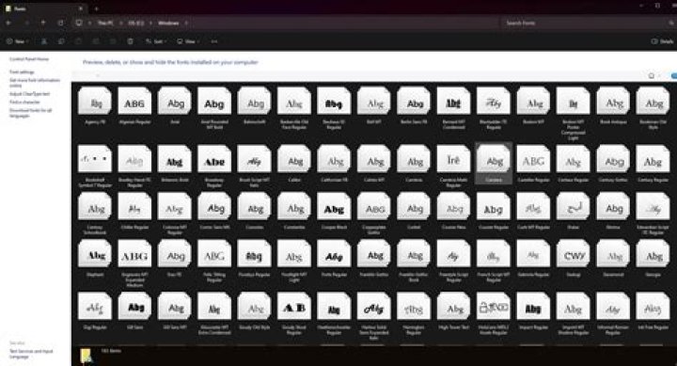The width and height of the screenshot is (677, 366).
Task: Expand chevron after Windows breadcrumb
Action: click(x=186, y=23)
